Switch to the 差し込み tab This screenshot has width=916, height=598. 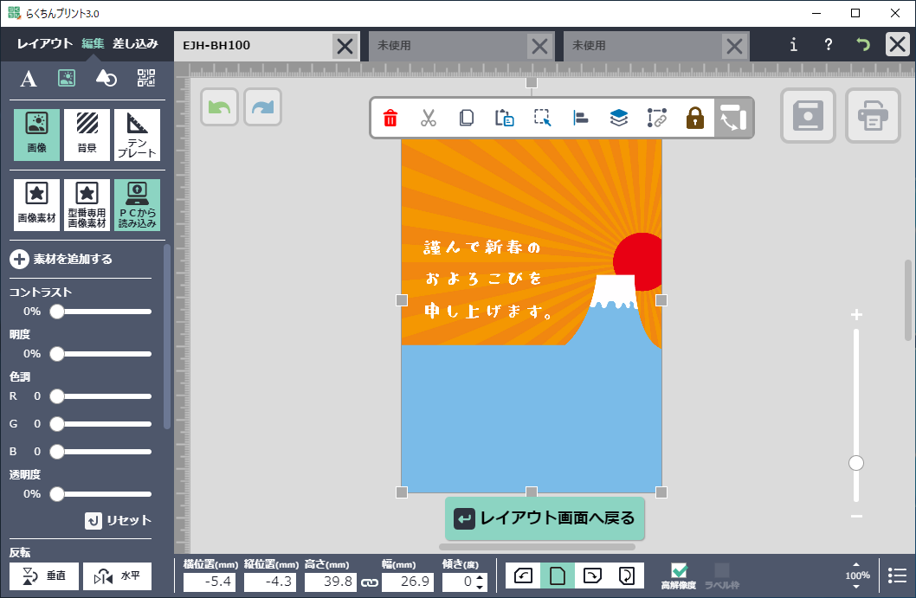click(x=136, y=44)
